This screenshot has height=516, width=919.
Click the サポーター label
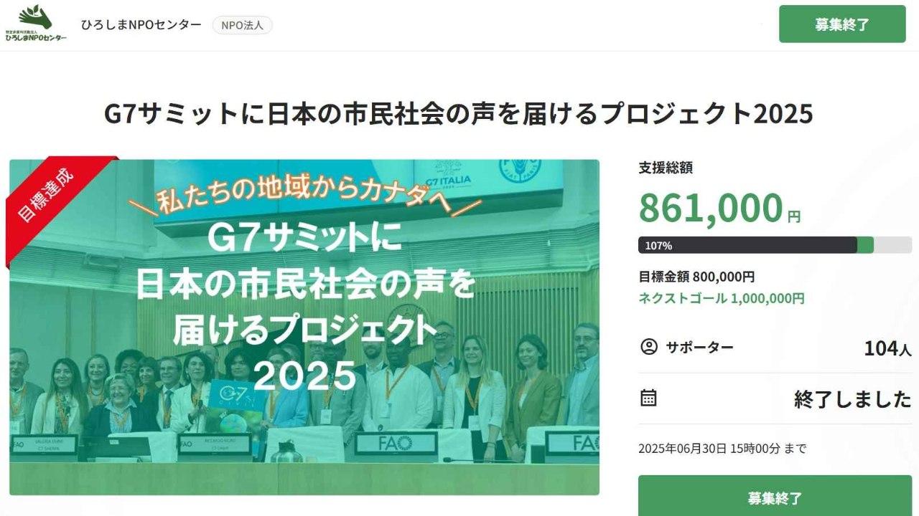(699, 348)
